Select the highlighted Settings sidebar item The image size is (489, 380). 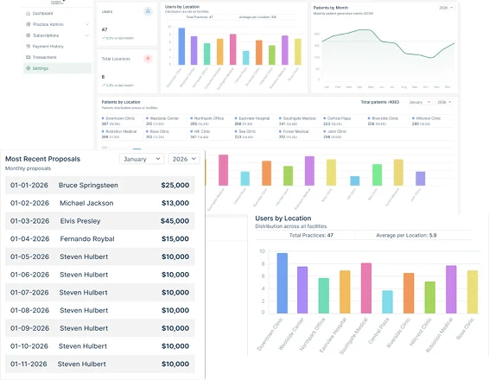pos(57,68)
